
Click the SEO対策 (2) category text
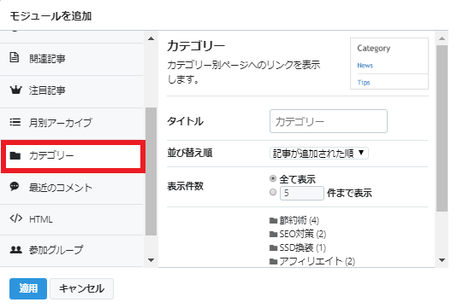(303, 234)
